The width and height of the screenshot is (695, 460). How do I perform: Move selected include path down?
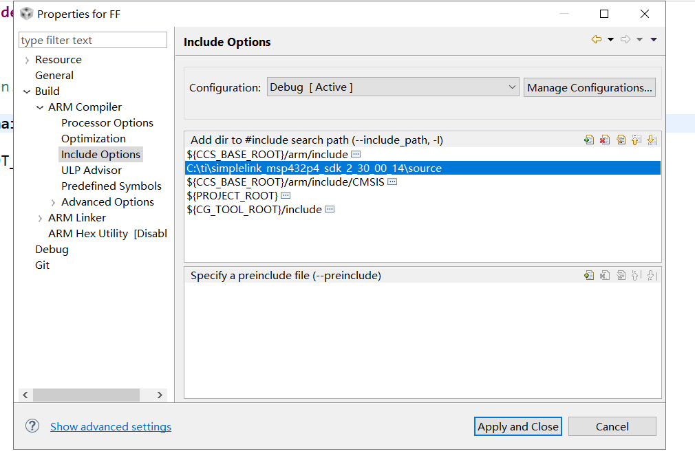point(652,140)
